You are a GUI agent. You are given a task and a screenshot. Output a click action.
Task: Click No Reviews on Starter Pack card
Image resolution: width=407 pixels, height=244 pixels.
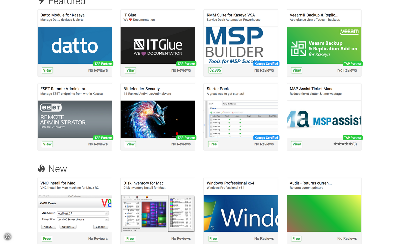[x=264, y=144]
